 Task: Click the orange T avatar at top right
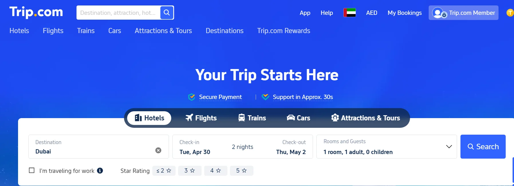pos(510,13)
